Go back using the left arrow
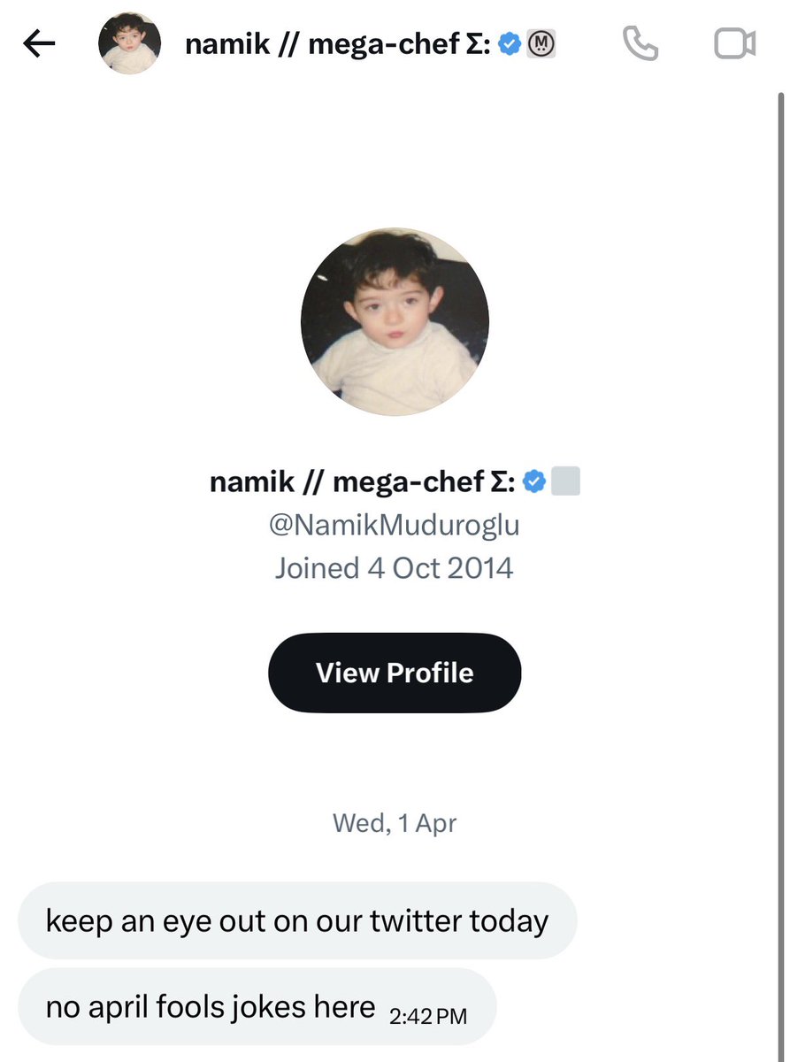The image size is (790, 1062). pyautogui.click(x=39, y=43)
